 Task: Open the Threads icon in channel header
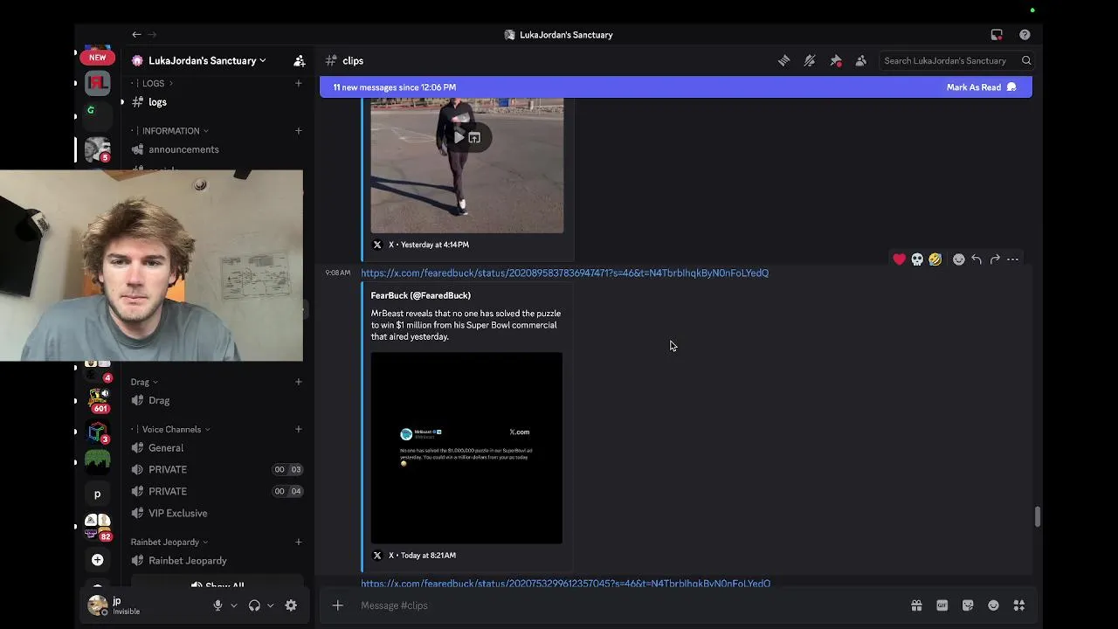tap(783, 60)
